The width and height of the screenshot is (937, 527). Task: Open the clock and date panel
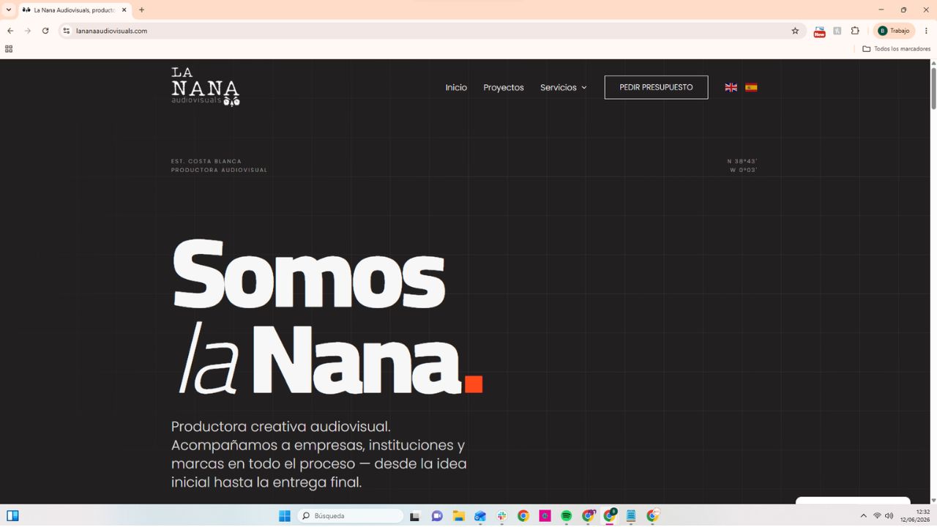coord(915,516)
